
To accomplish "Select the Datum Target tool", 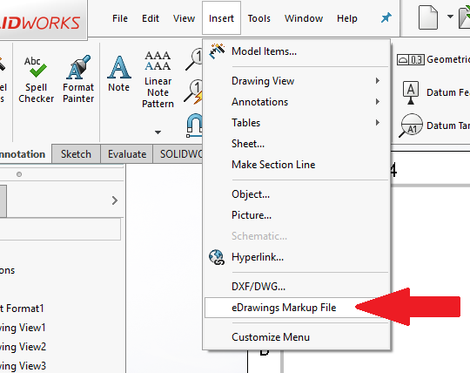I will click(434, 125).
